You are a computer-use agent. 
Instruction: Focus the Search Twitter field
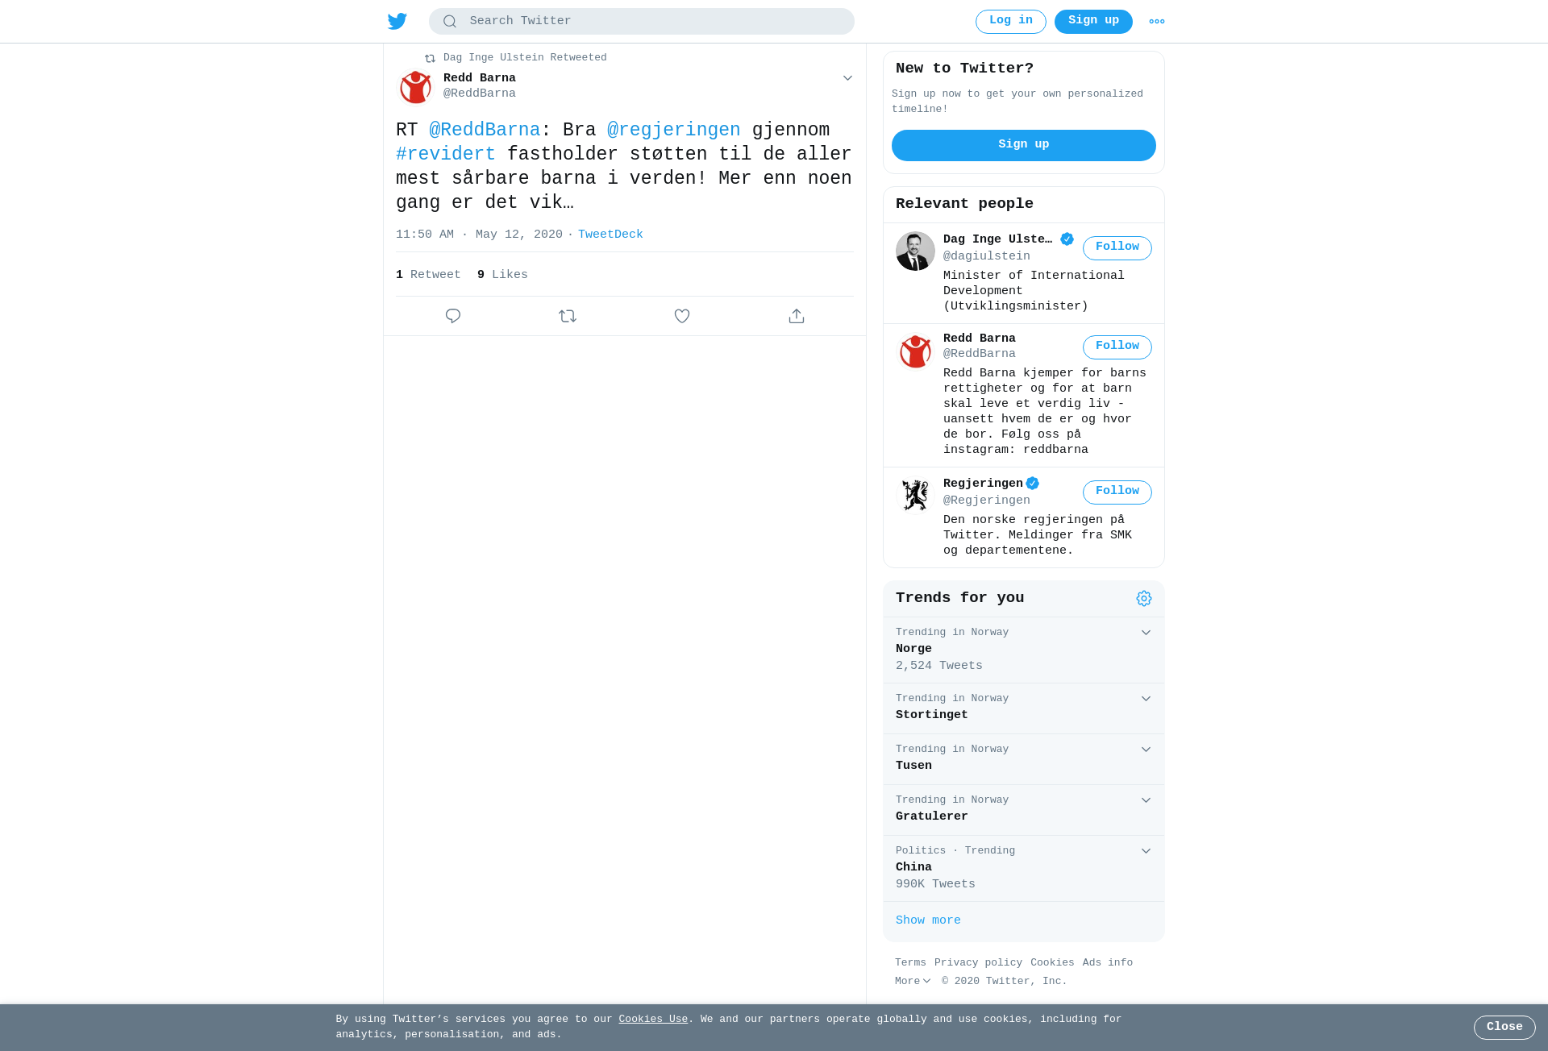pos(642,22)
